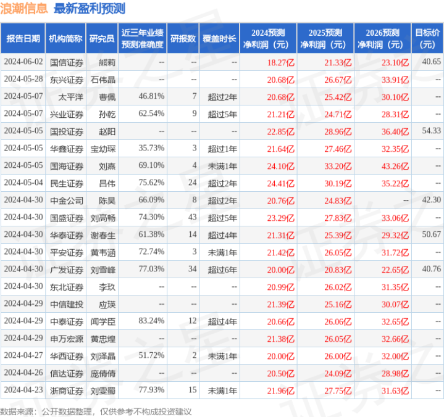Click the 2024-04-23 report date

coord(23,390)
